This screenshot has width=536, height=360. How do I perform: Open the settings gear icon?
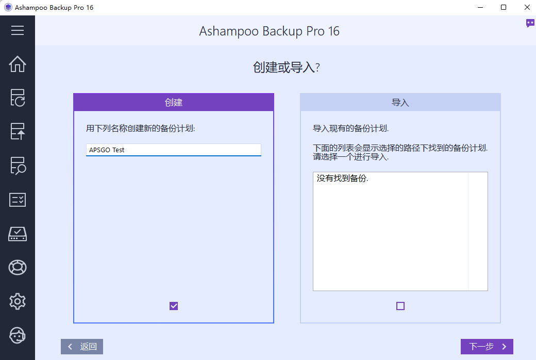[x=18, y=301]
